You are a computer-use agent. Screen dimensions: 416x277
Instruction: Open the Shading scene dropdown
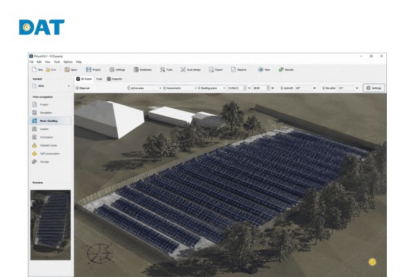(x=211, y=88)
